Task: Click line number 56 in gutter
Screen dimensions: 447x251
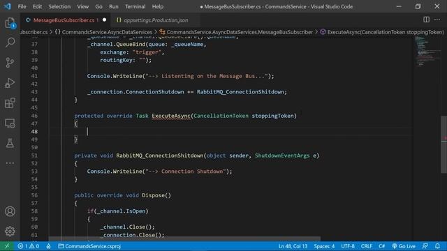Action: click(34, 195)
